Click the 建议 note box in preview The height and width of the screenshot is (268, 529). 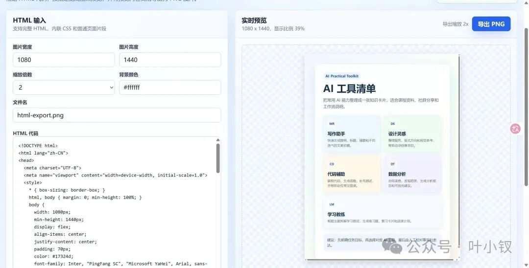pyautogui.click(x=382, y=243)
